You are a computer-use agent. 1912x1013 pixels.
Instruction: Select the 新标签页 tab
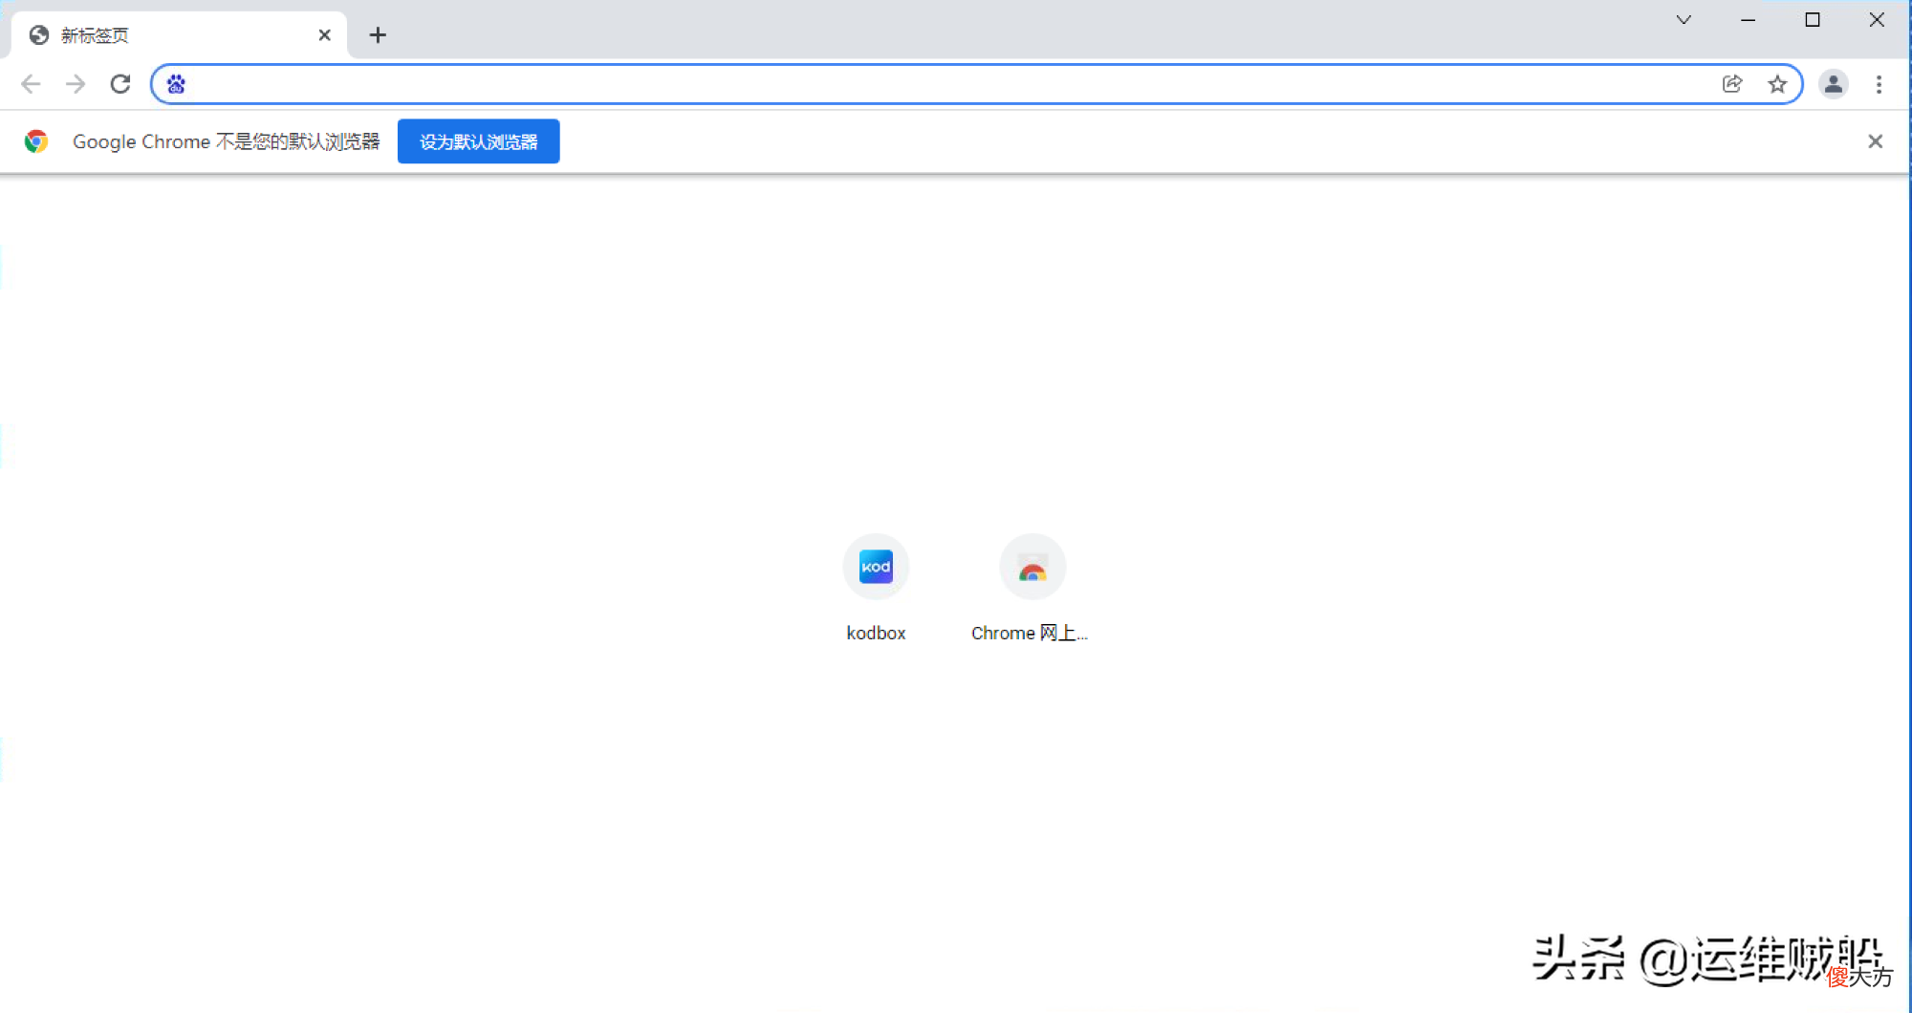coord(179,35)
